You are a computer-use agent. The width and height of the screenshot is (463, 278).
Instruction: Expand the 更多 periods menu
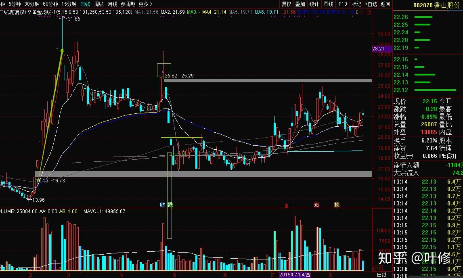point(143,4)
